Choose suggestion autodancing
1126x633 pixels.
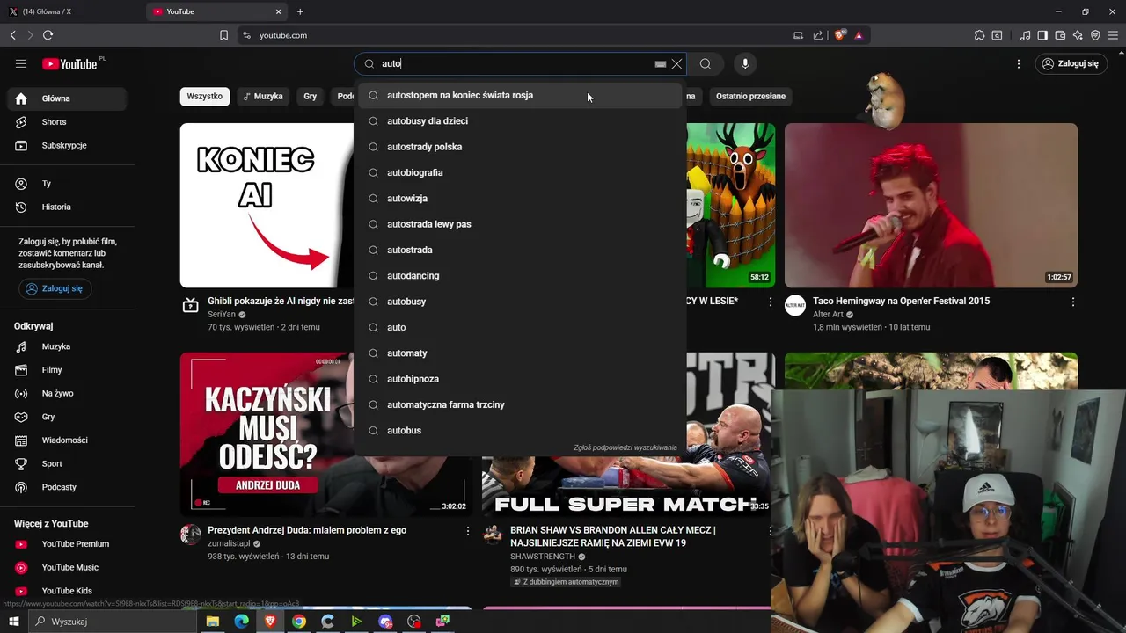(520, 275)
